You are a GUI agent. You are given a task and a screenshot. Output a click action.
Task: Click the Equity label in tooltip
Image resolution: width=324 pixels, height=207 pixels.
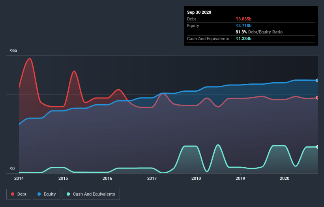point(193,26)
